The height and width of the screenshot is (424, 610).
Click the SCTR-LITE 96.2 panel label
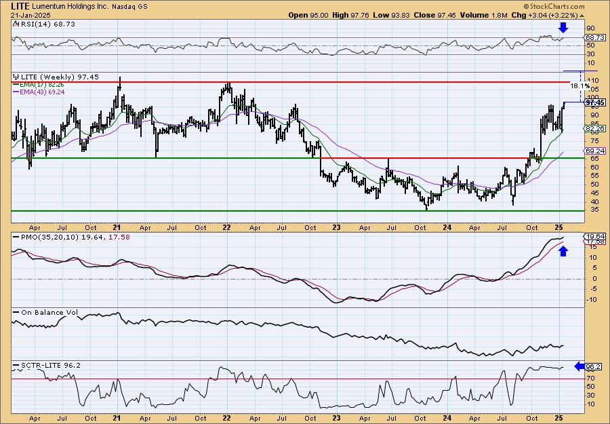[x=51, y=366]
